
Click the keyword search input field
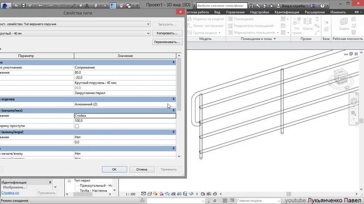tap(222, 6)
